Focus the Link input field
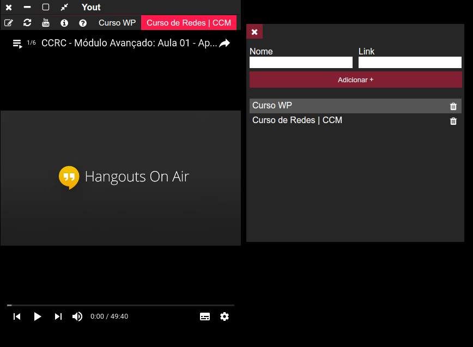The height and width of the screenshot is (347, 473). click(x=410, y=63)
